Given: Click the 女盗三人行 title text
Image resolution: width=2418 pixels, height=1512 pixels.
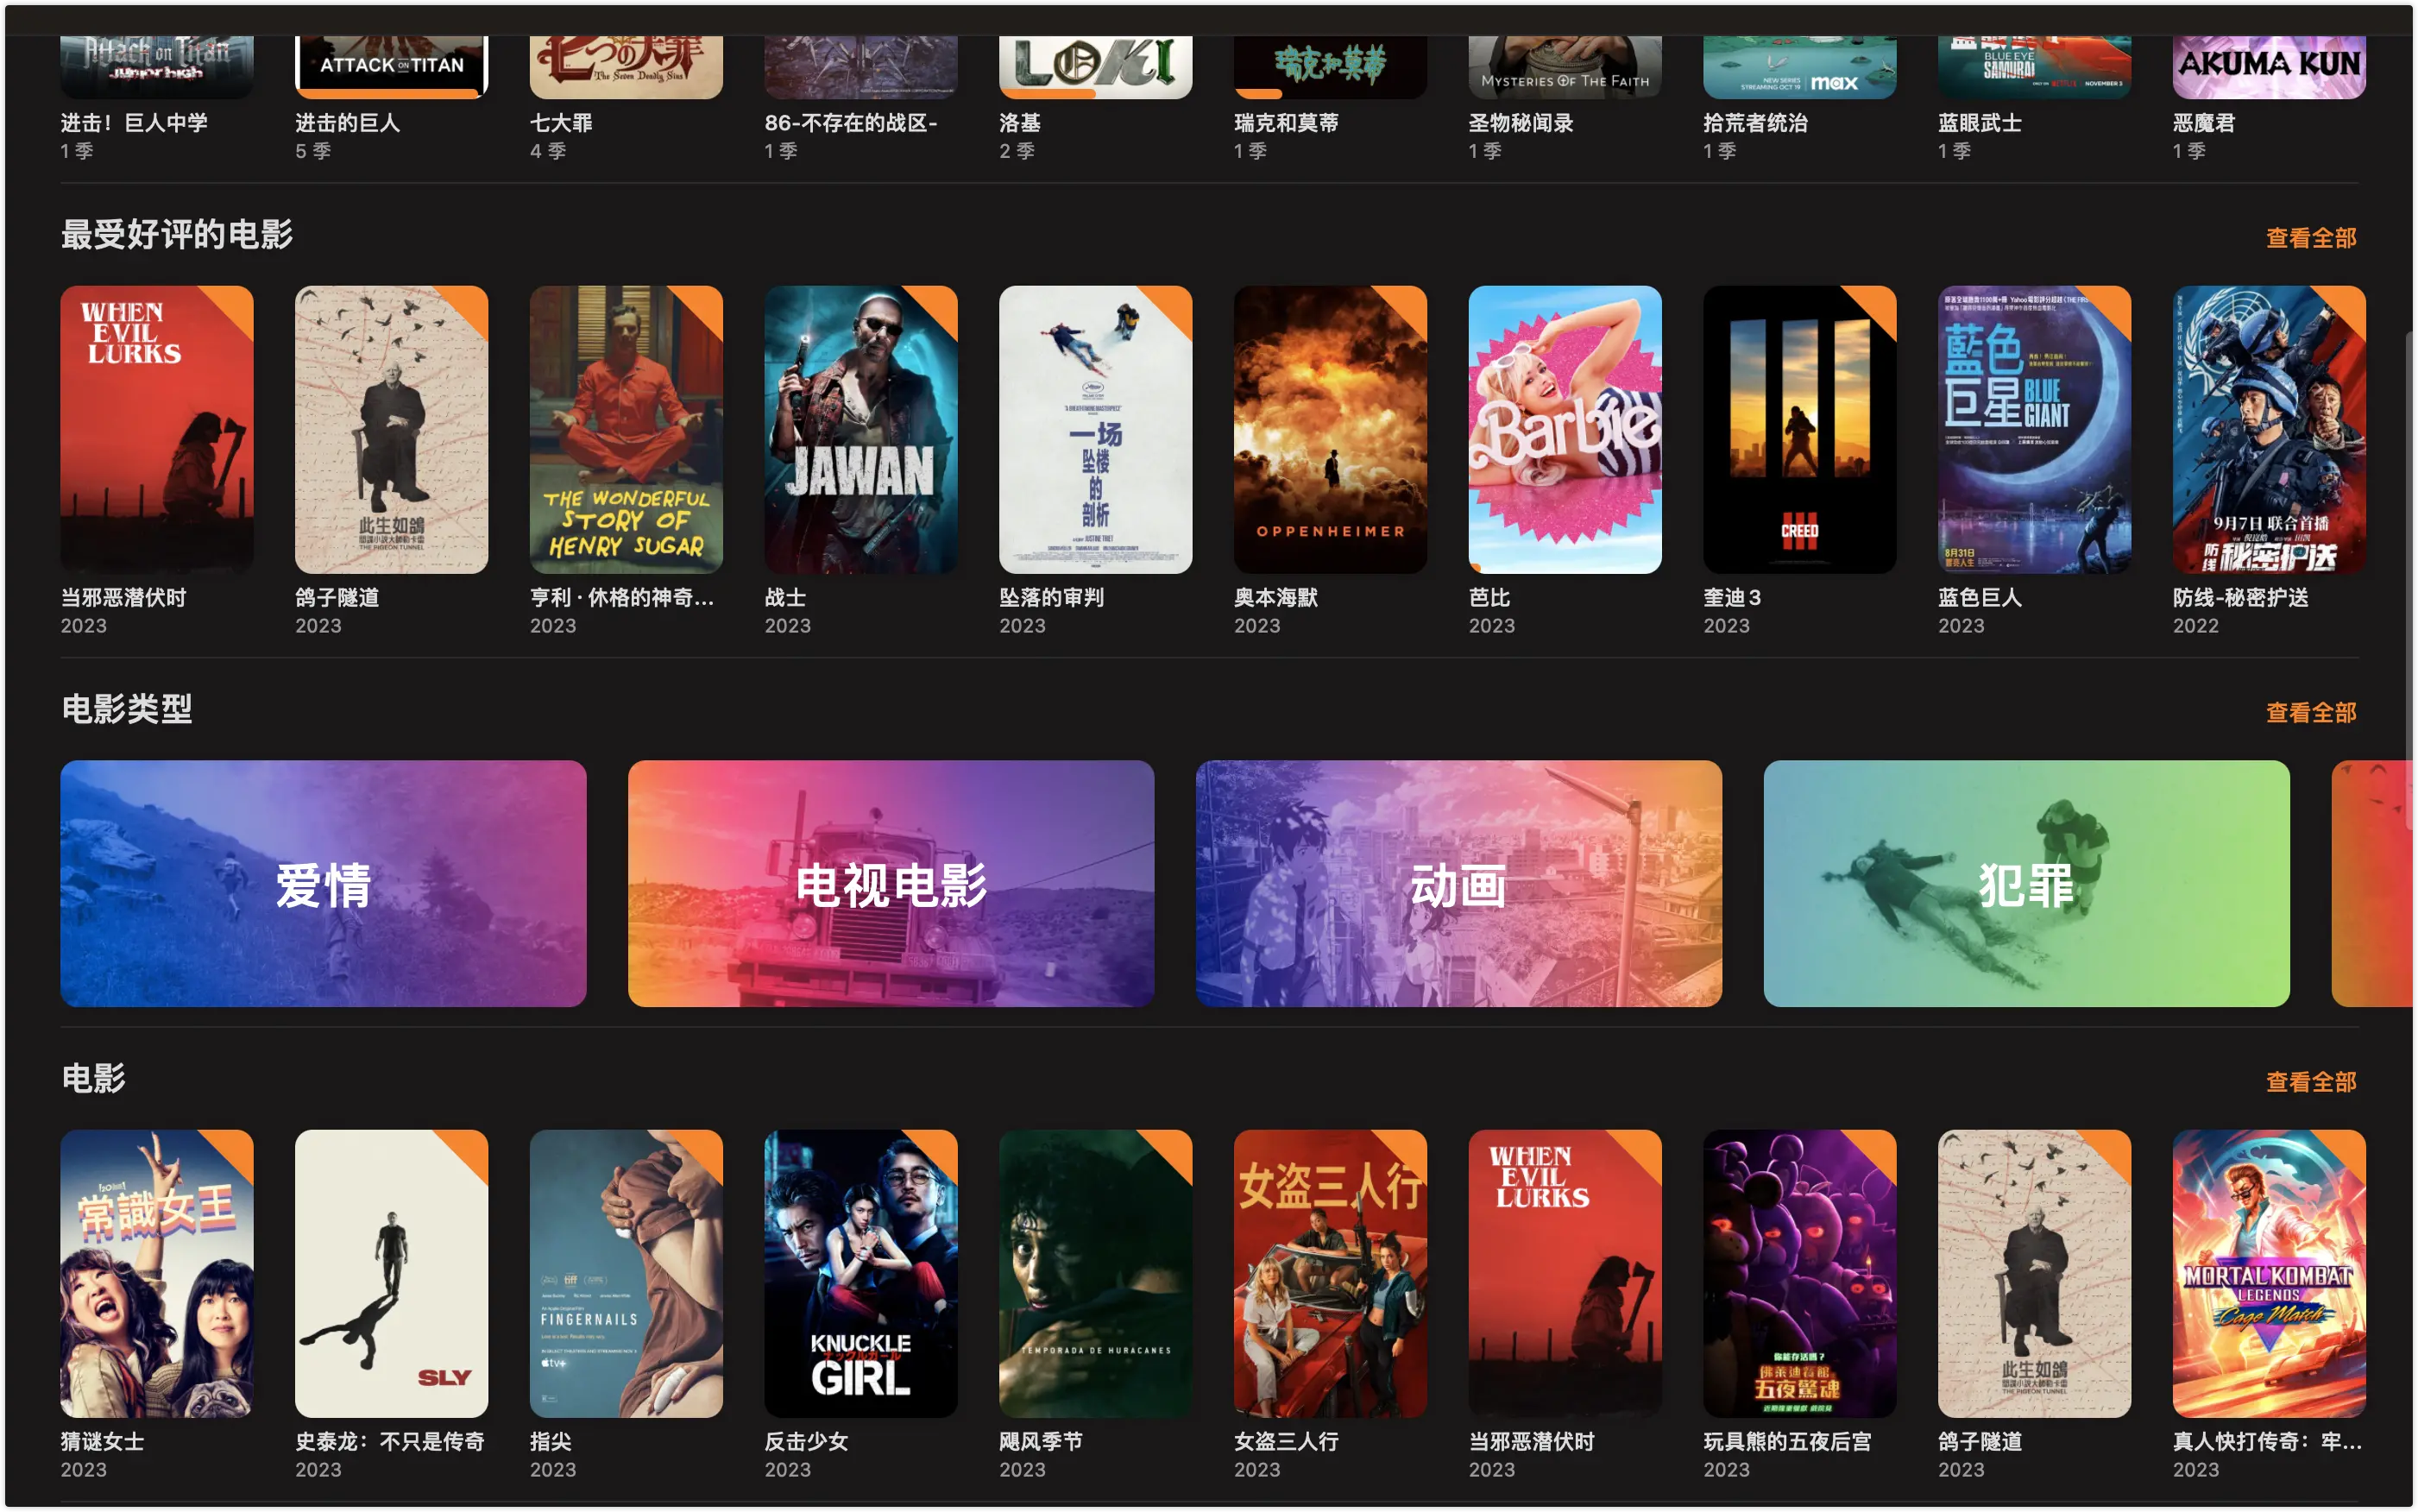Looking at the screenshot, I should coord(1286,1441).
